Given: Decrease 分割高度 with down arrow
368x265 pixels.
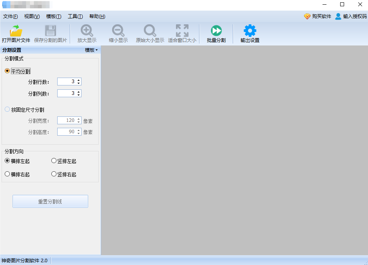Looking at the screenshot, I should [79, 133].
